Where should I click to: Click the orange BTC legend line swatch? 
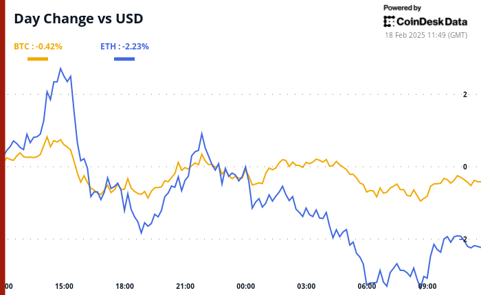[38, 59]
